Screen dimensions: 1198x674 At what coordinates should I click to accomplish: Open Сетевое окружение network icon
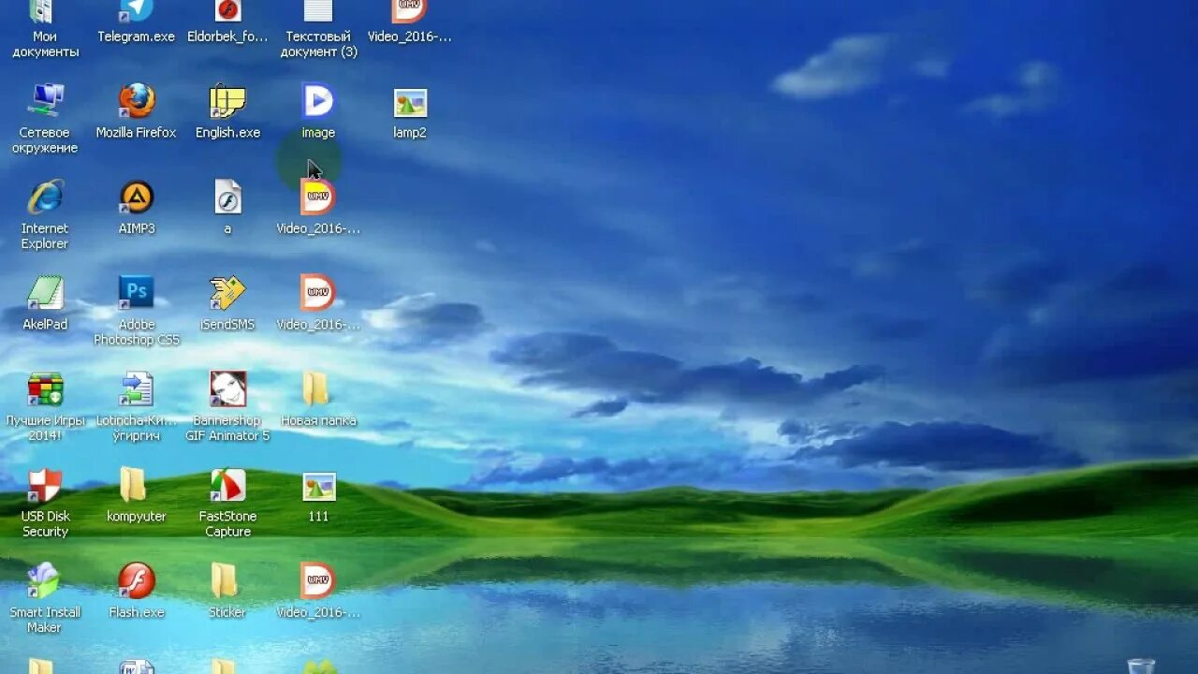(45, 118)
